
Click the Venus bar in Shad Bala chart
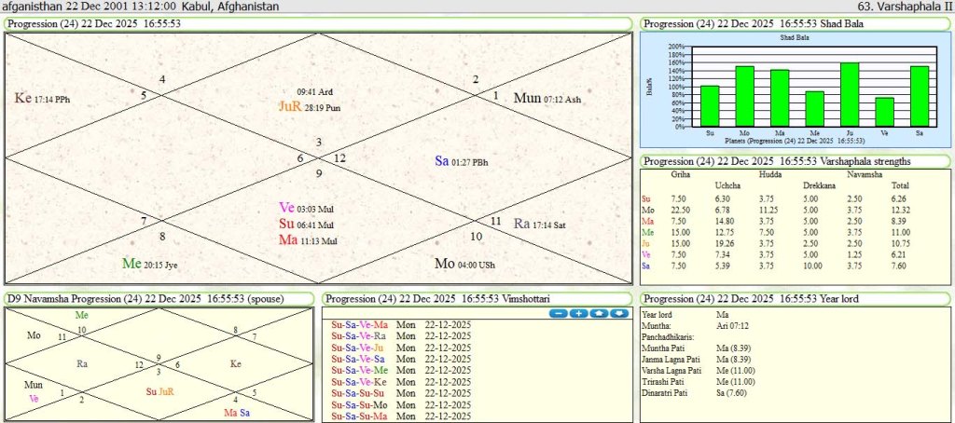884,112
